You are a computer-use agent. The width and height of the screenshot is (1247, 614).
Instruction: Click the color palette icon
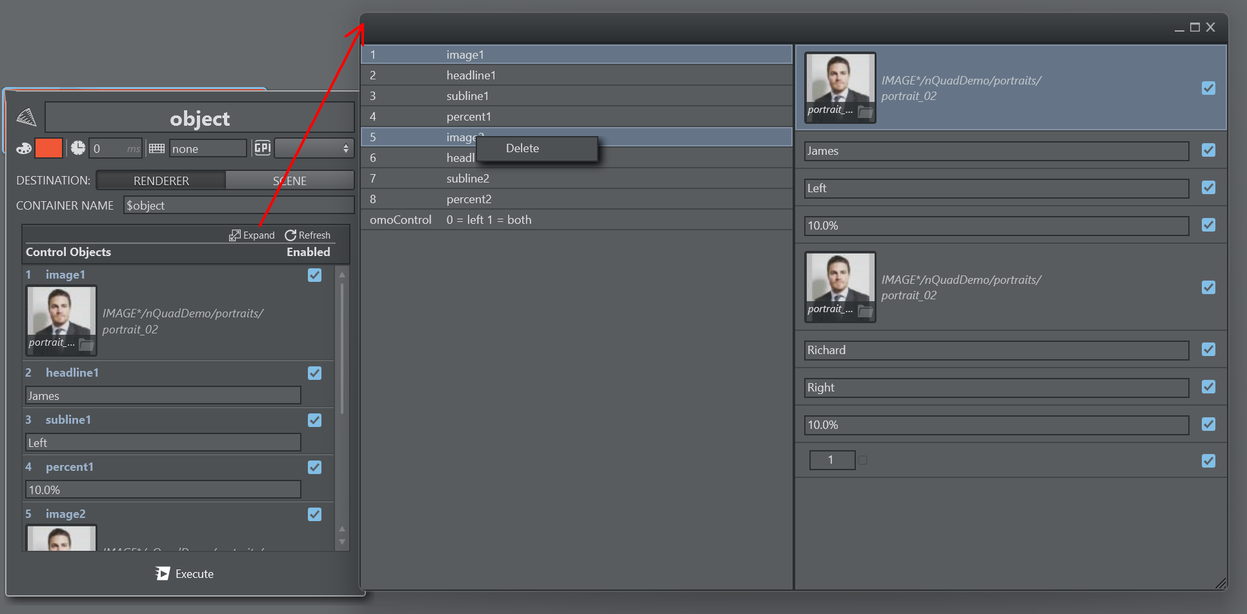click(24, 148)
